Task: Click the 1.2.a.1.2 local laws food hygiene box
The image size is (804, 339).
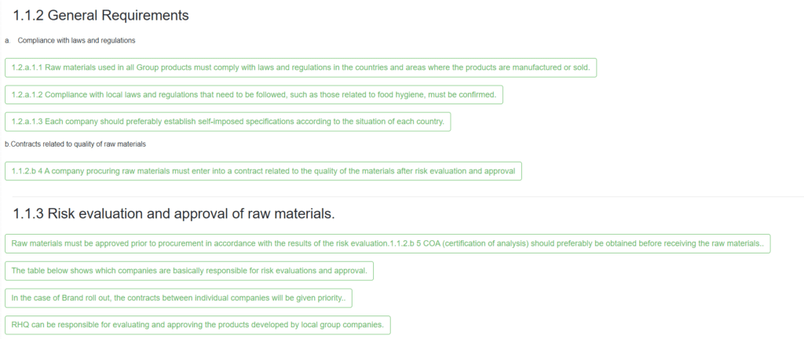Action: 254,95
